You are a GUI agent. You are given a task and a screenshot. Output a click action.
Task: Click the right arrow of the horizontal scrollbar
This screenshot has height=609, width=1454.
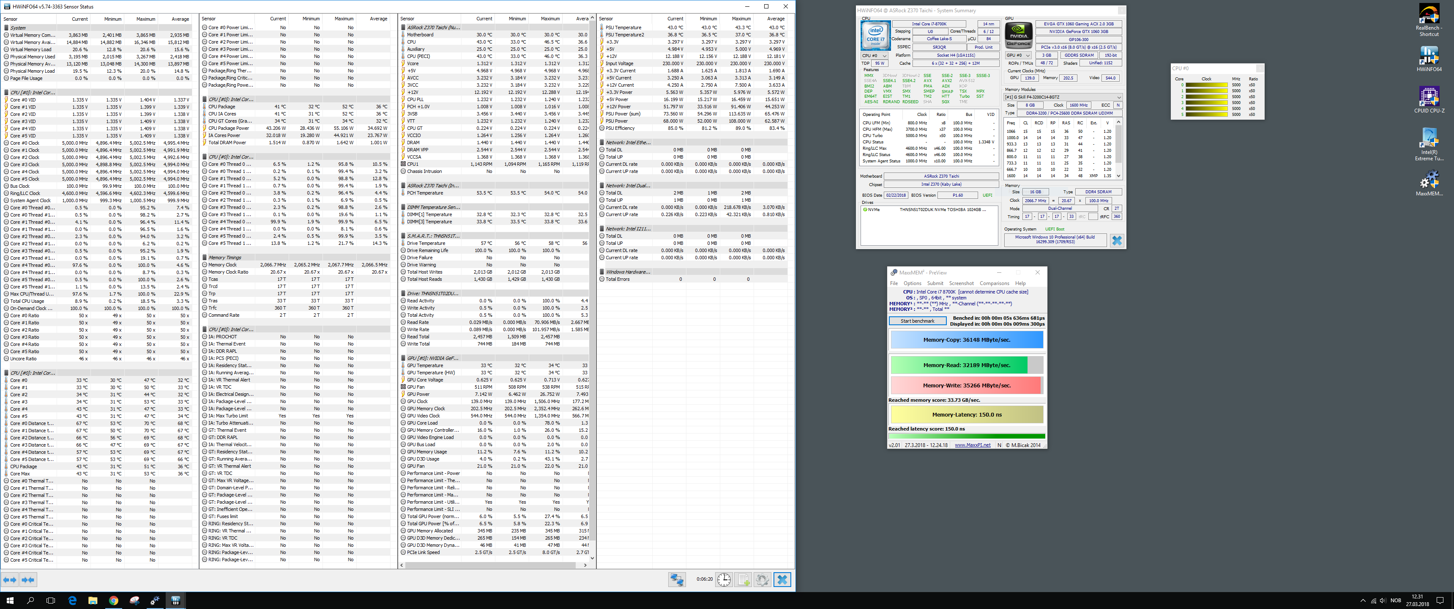tap(585, 565)
